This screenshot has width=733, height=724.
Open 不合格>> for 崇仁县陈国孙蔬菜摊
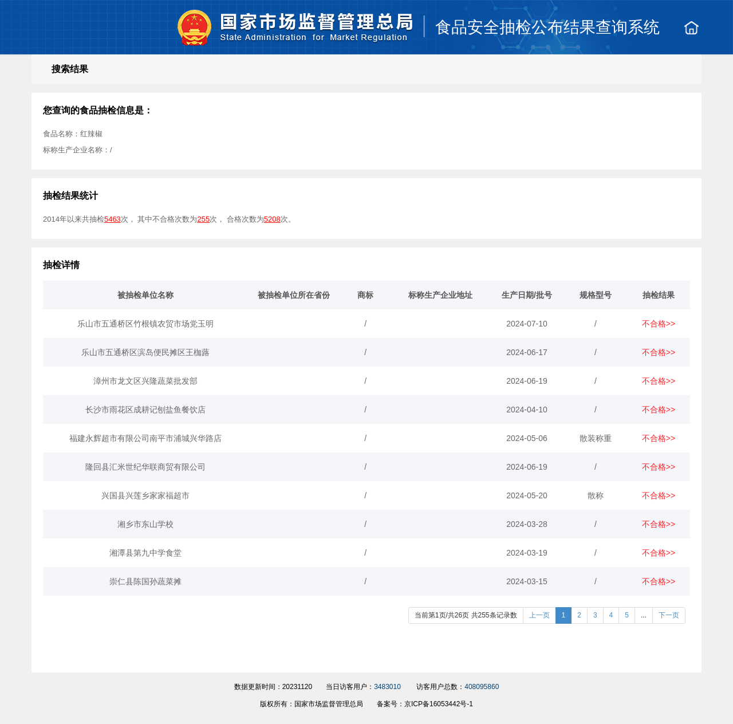[659, 582]
